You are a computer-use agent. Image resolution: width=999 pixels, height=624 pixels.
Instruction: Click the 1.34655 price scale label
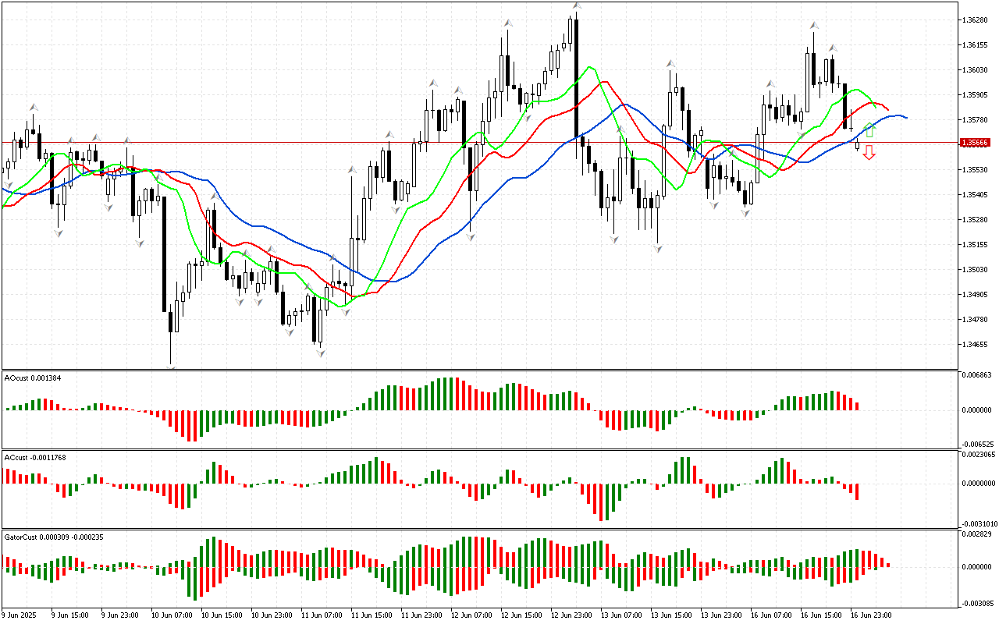[x=976, y=345]
